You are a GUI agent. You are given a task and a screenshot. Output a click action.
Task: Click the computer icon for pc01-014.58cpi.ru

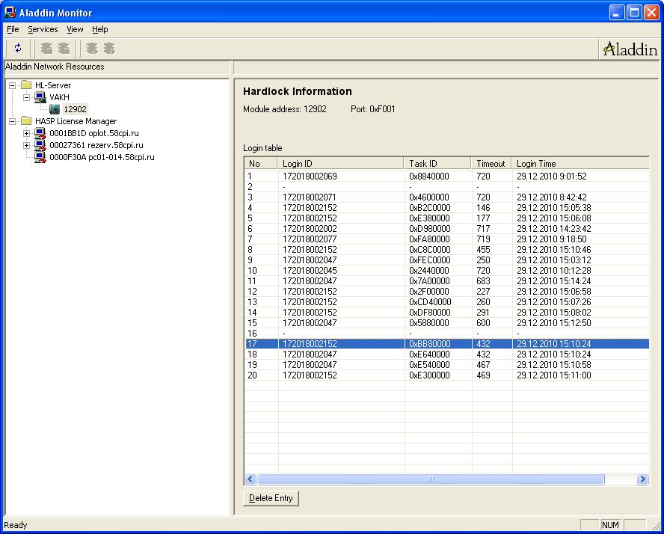[40, 157]
